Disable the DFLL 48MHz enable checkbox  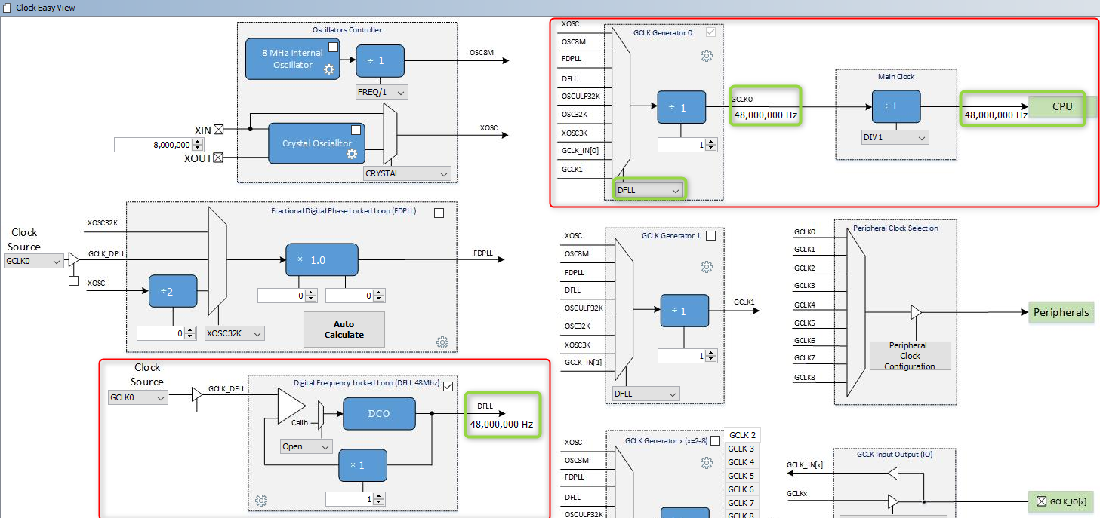point(449,385)
